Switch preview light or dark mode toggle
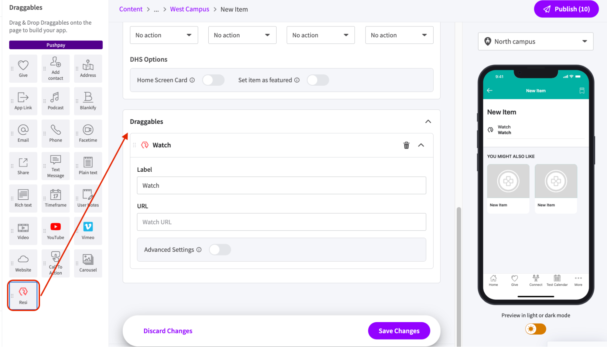 tap(536, 329)
